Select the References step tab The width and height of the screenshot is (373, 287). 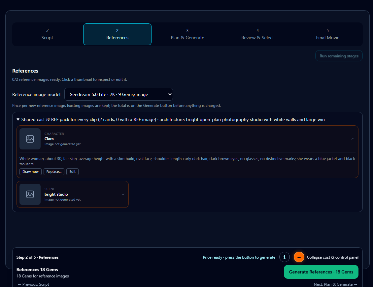point(117,34)
